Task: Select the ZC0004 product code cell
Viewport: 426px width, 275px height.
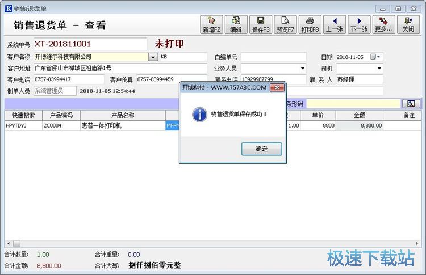Action: coord(61,125)
